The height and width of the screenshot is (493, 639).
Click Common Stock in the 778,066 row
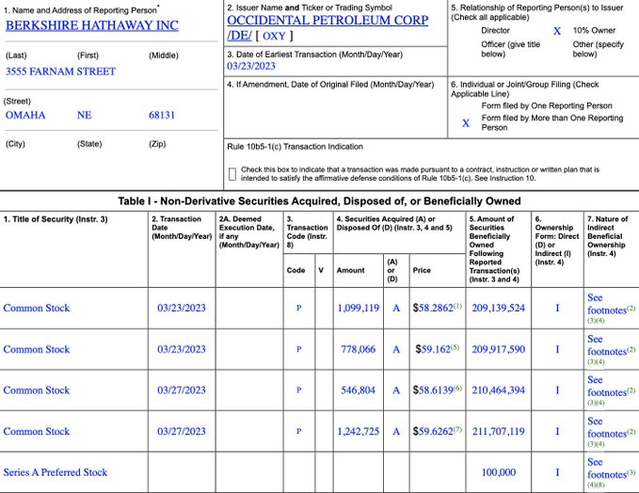pyautogui.click(x=37, y=349)
